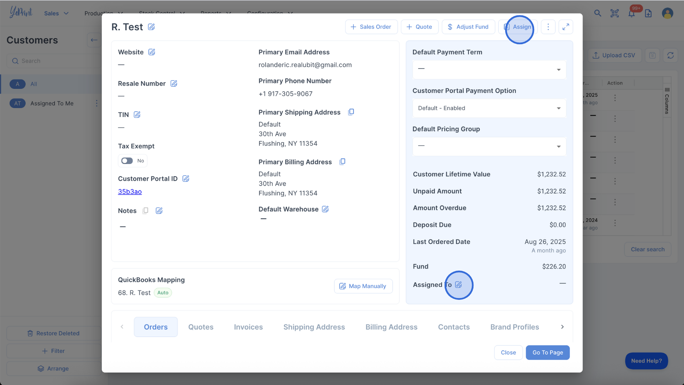Open Default Pricing Group dropdown
This screenshot has width=684, height=385.
tap(489, 147)
